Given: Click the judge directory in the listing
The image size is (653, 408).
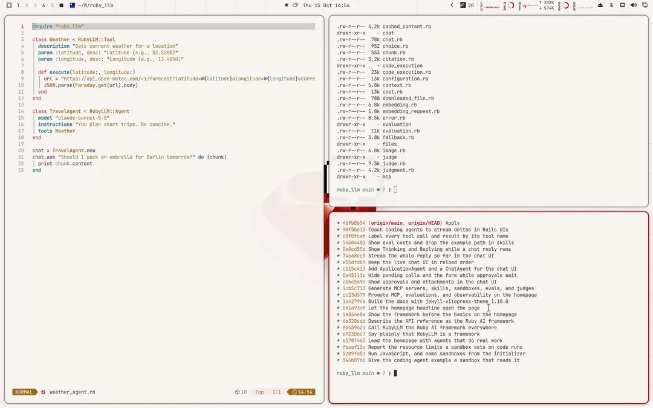Looking at the screenshot, I should [x=389, y=157].
